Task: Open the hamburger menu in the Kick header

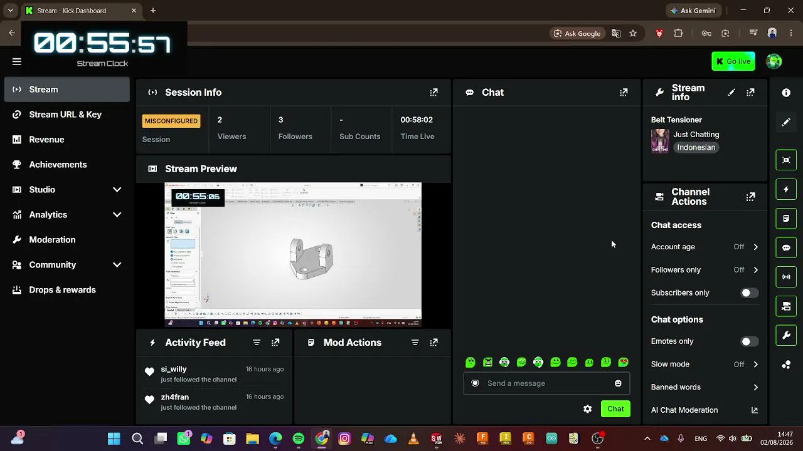Action: click(17, 61)
